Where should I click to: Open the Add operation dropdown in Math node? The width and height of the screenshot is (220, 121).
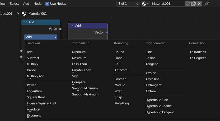(x=41, y=37)
